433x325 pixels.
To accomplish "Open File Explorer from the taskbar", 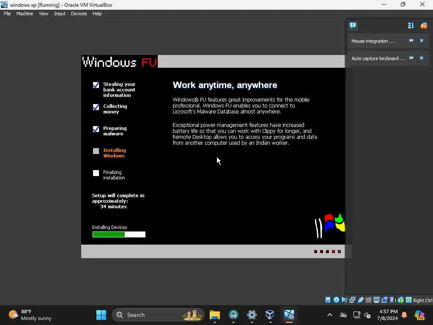I will [214, 315].
